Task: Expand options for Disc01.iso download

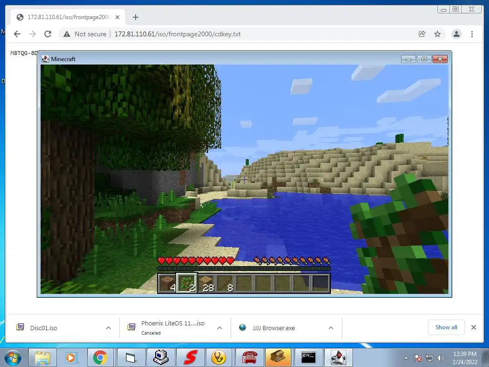Action: click(x=108, y=328)
